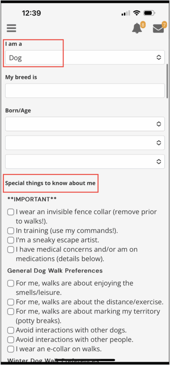Tap the cellular signal icon
This screenshot has height=365, width=170.
(126, 14)
